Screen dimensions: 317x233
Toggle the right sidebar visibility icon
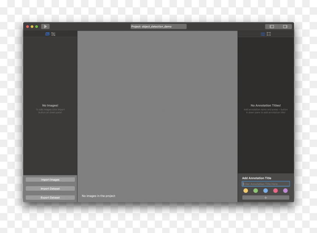pos(285,26)
